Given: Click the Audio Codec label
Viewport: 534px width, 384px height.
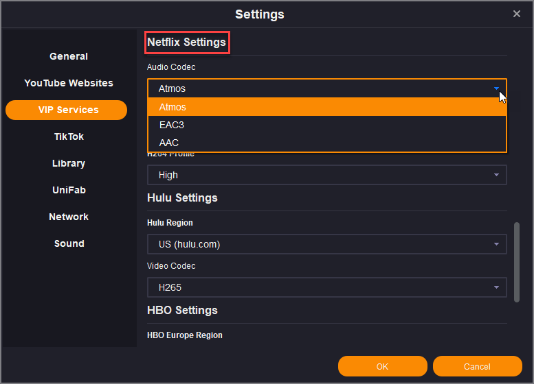Looking at the screenshot, I should [x=171, y=67].
